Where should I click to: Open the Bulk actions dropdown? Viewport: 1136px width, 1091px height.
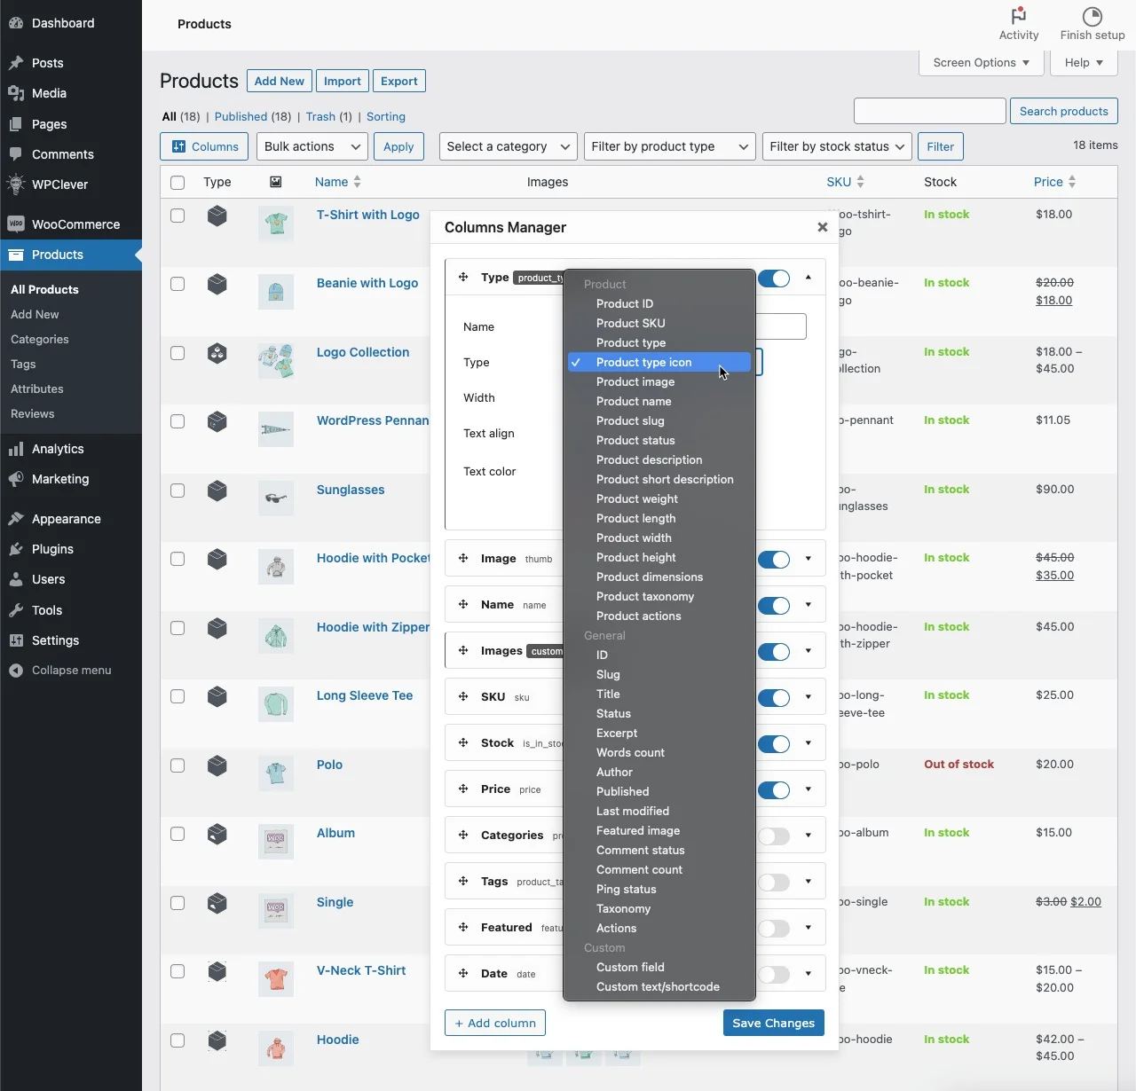pyautogui.click(x=312, y=146)
